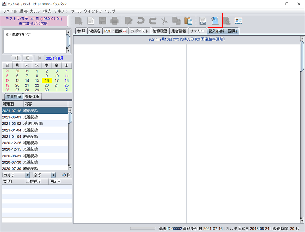Click the Undo arrow icon
The width and height of the screenshot is (305, 232).
coord(141,21)
